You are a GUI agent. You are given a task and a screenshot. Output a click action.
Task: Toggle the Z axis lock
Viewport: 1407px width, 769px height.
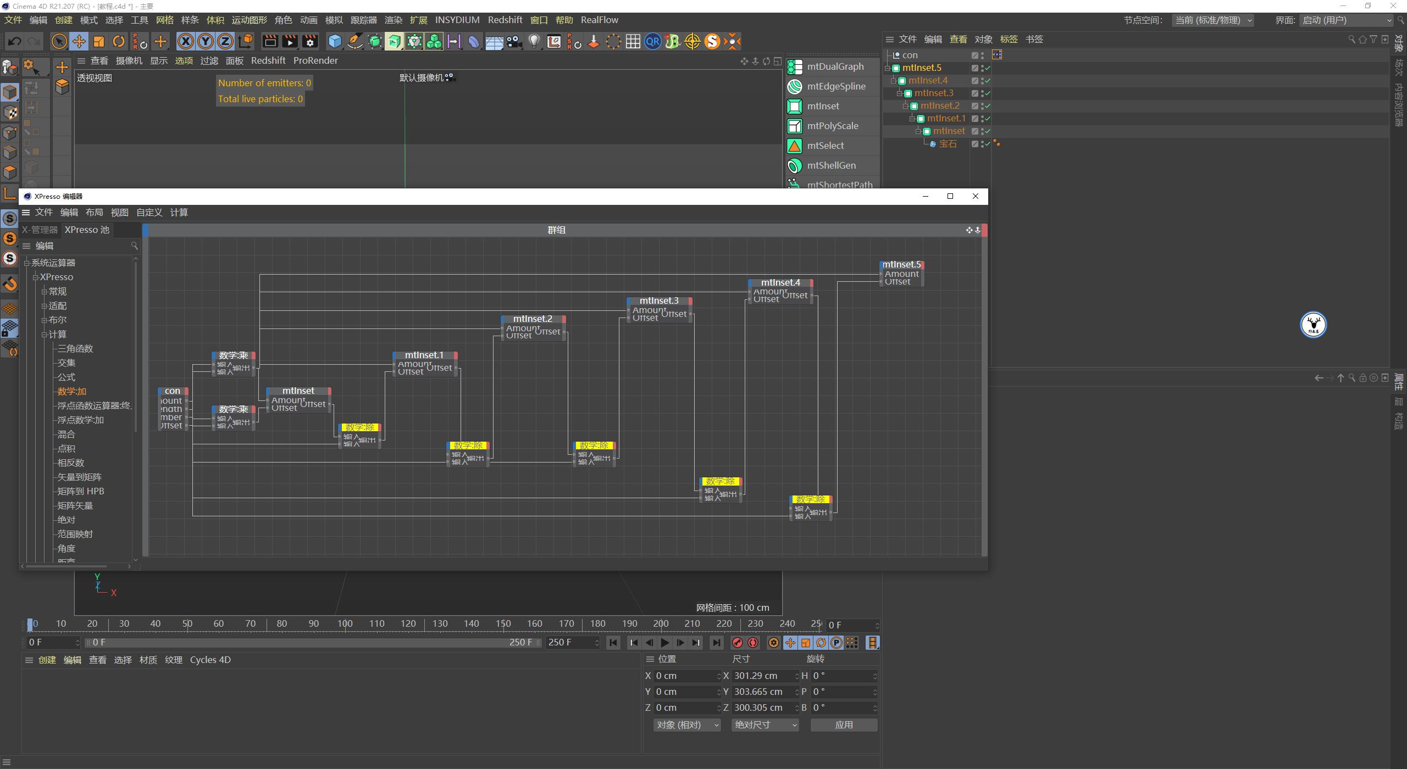coord(225,41)
